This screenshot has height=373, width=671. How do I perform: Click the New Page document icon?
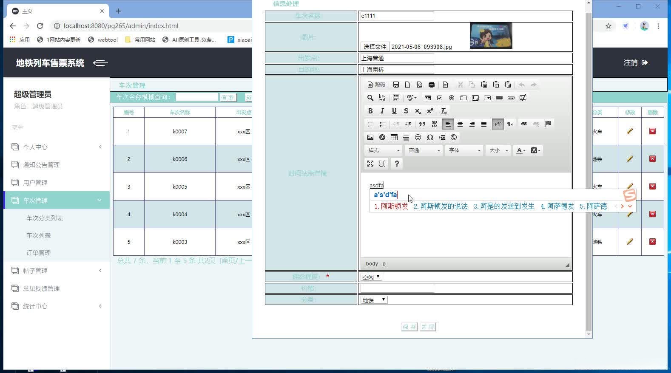coord(407,85)
